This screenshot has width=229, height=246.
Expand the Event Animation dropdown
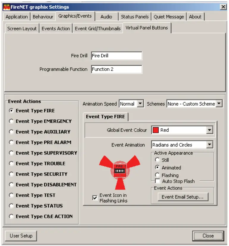[x=209, y=144]
